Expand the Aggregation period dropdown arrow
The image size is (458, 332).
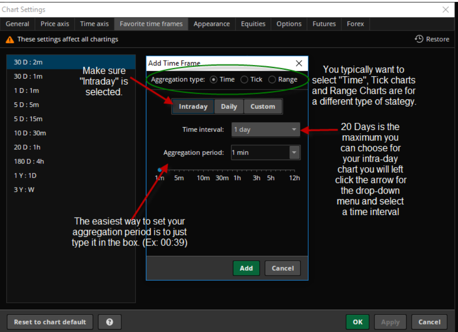point(295,153)
